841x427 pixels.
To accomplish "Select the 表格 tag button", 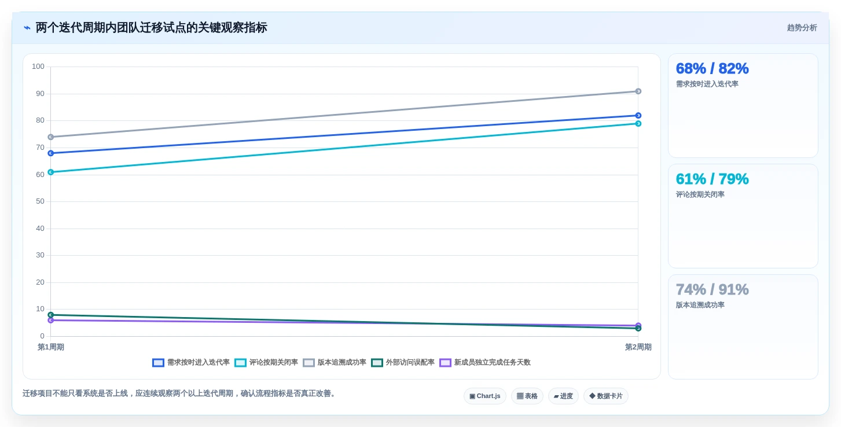I will (x=527, y=396).
